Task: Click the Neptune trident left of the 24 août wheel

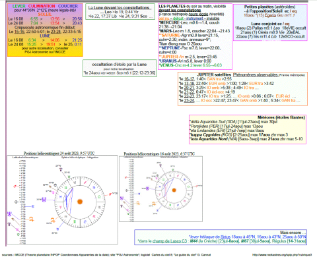Action: (44, 200)
